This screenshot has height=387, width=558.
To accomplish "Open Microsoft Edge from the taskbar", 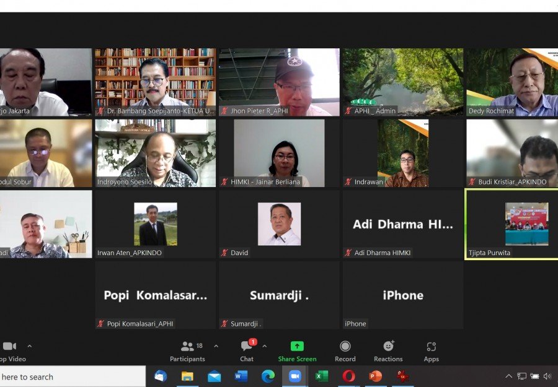I will [x=268, y=376].
